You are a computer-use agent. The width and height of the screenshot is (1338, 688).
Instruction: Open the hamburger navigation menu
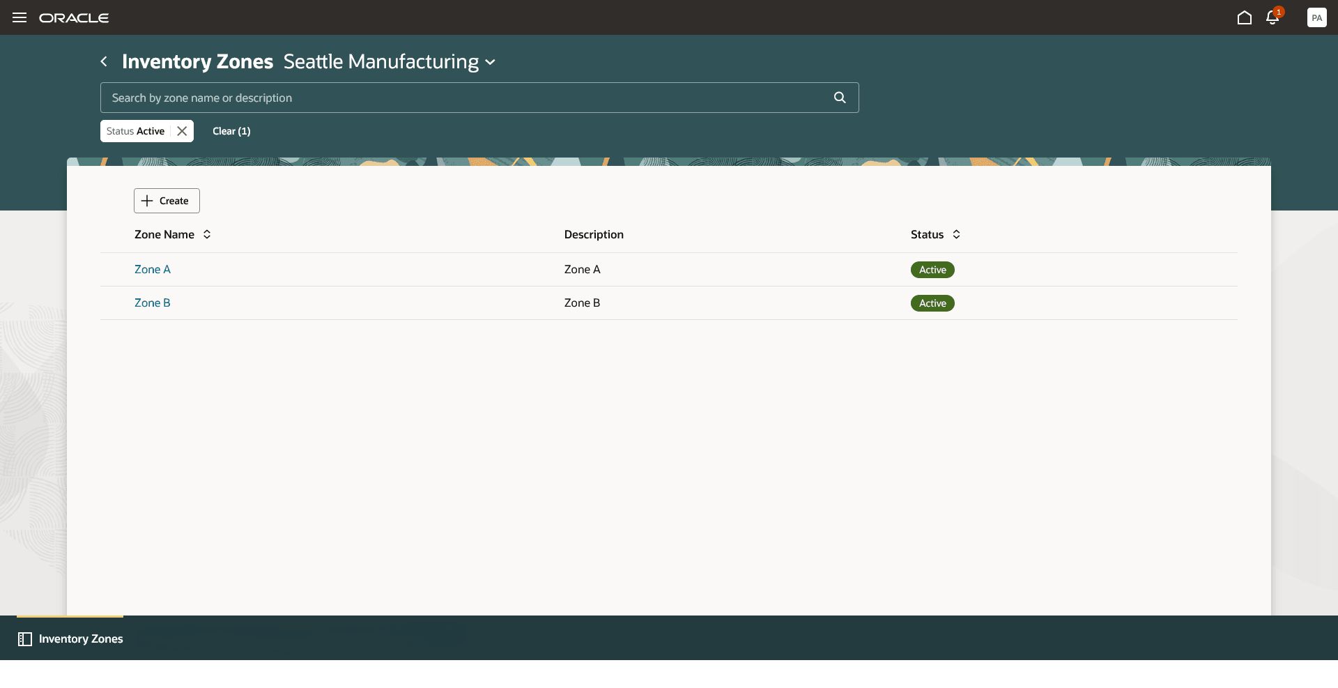tap(20, 17)
